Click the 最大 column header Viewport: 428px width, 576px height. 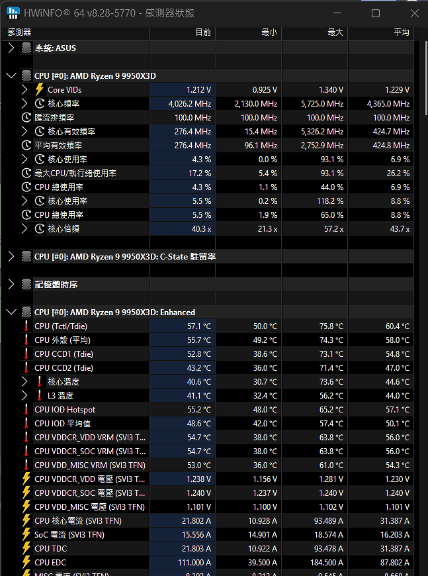tap(315, 32)
